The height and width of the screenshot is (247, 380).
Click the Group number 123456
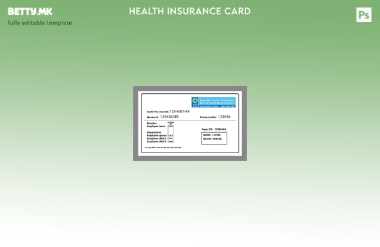[x=224, y=117]
